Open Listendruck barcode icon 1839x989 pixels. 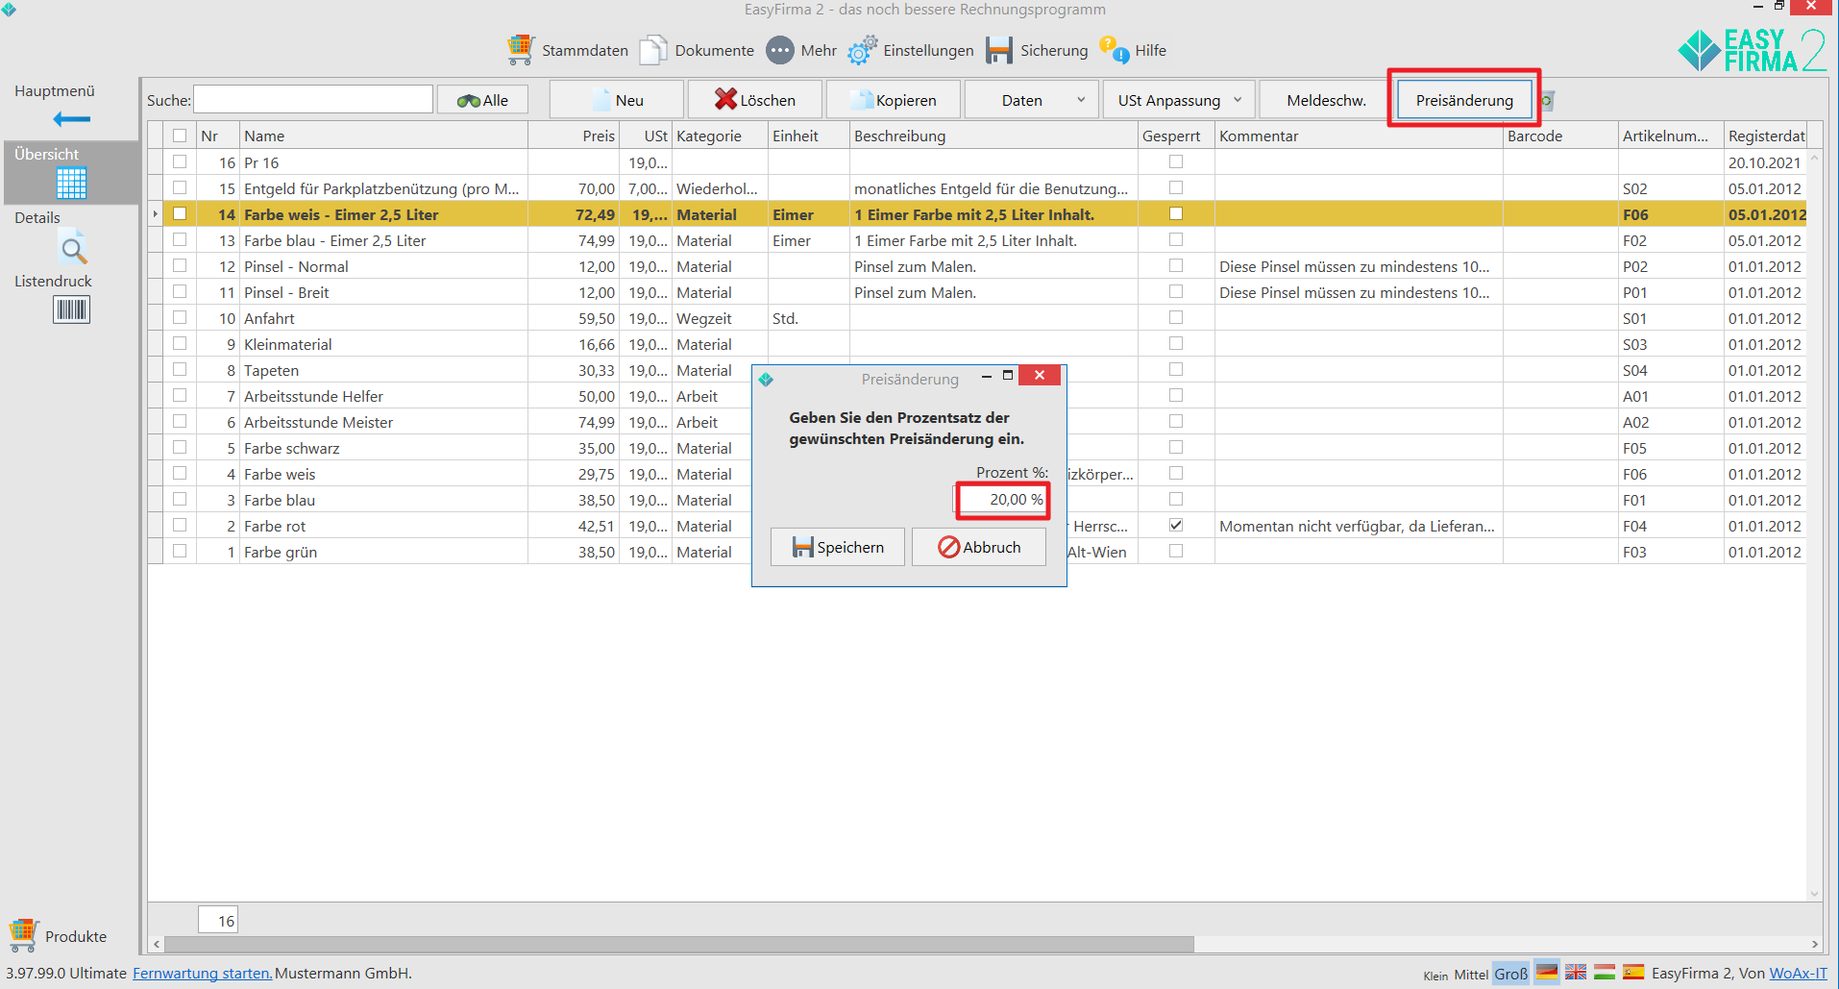pos(71,309)
